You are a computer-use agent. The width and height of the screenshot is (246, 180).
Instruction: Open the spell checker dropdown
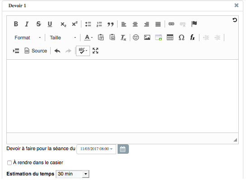point(83,51)
